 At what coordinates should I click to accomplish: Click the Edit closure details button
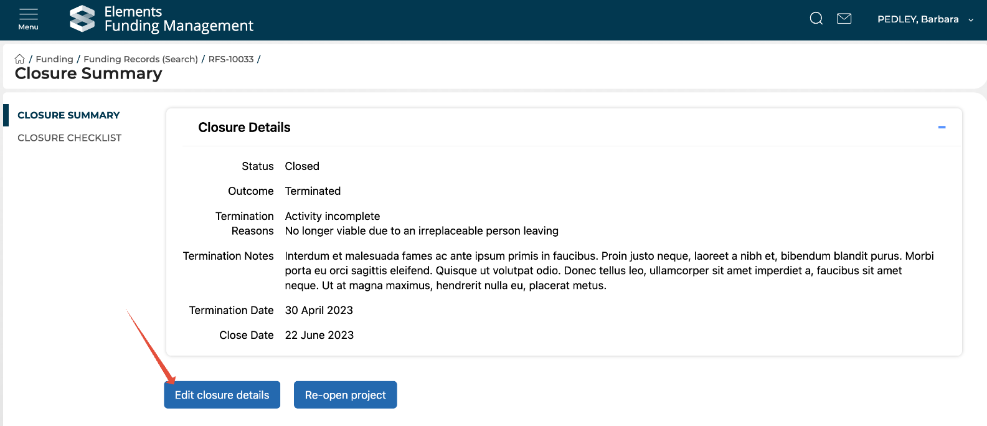point(222,395)
